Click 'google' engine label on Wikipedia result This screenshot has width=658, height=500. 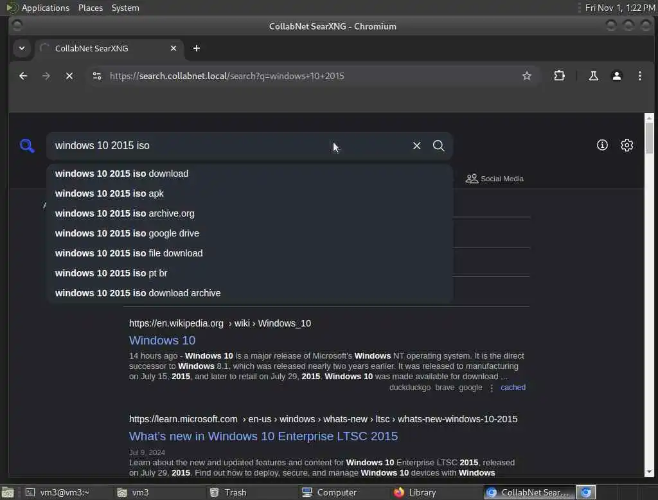point(470,388)
